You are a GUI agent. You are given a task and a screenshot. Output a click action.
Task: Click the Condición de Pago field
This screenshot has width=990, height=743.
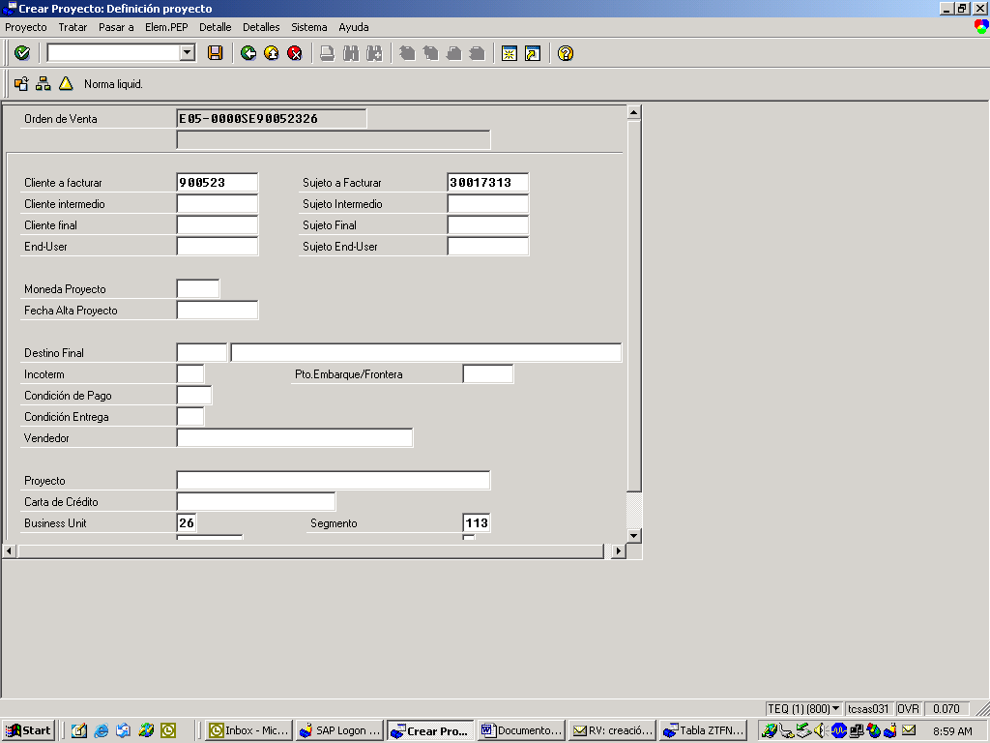194,396
